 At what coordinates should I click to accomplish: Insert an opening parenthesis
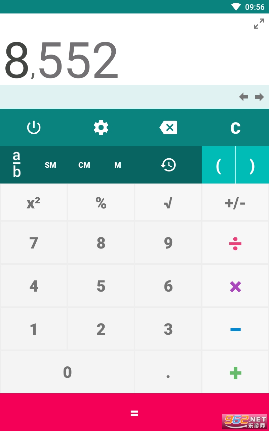pos(219,165)
